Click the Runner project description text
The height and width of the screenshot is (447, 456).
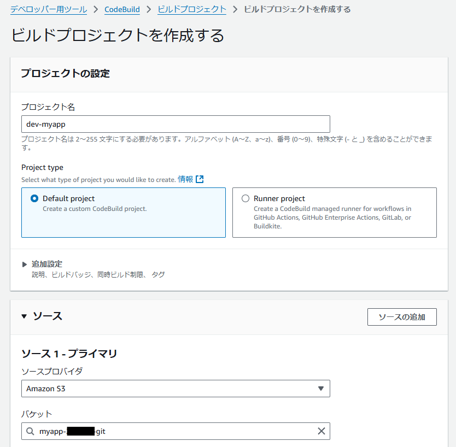(332, 217)
